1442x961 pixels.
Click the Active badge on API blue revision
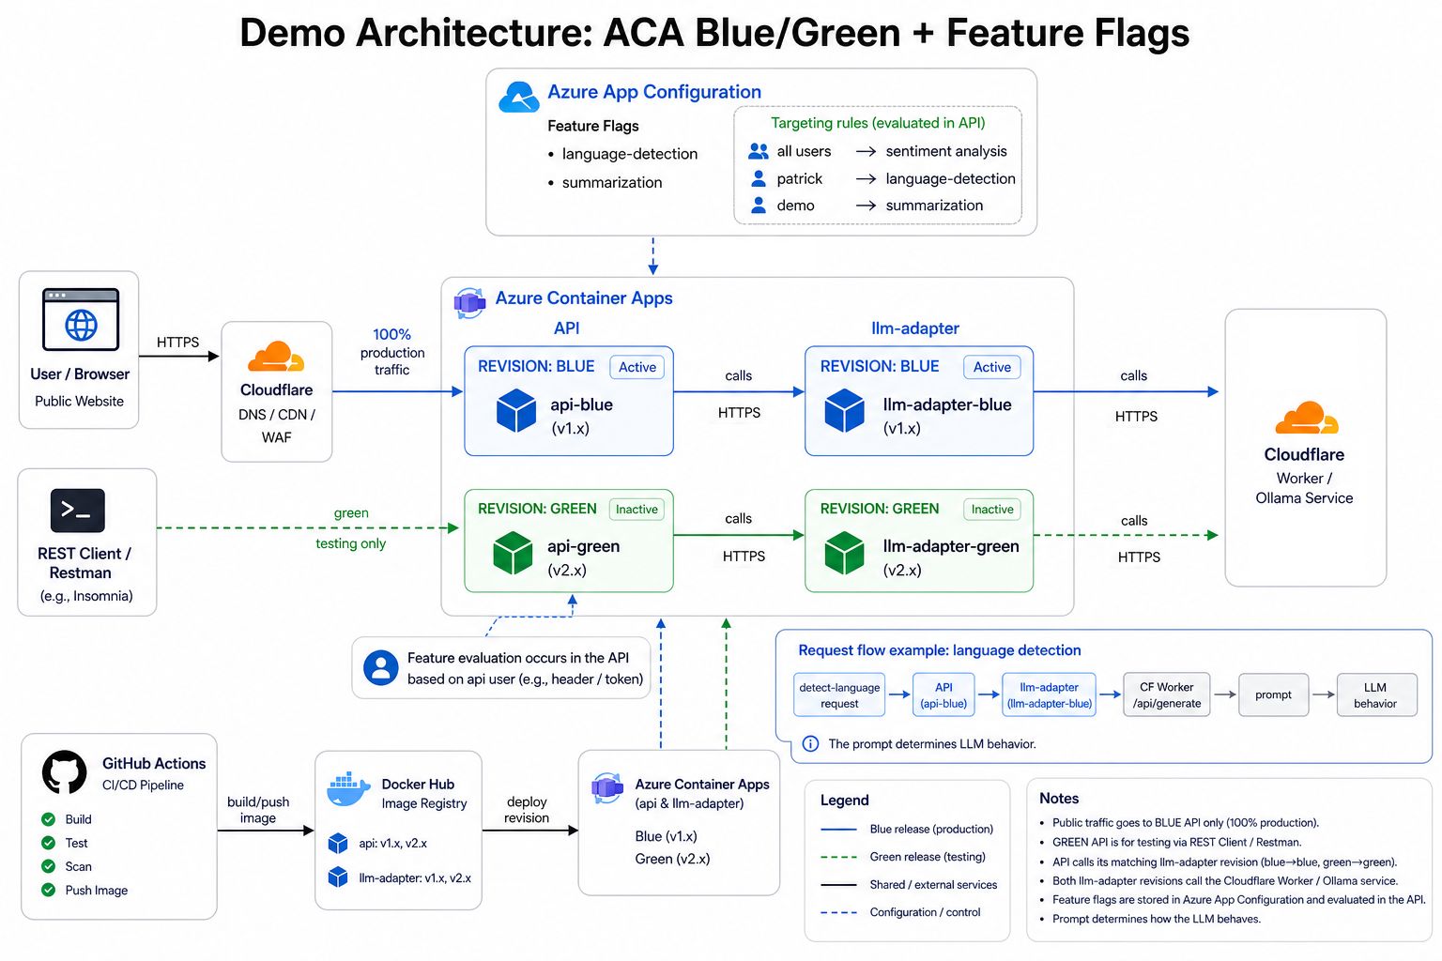tap(637, 367)
